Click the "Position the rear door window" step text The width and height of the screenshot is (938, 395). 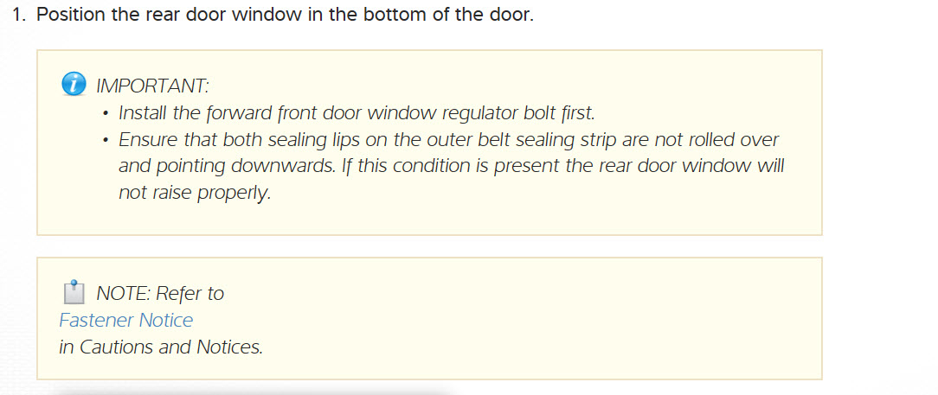coord(164,16)
